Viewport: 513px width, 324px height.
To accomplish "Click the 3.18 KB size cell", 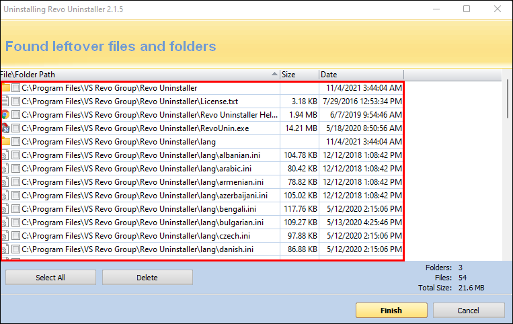I will click(305, 102).
